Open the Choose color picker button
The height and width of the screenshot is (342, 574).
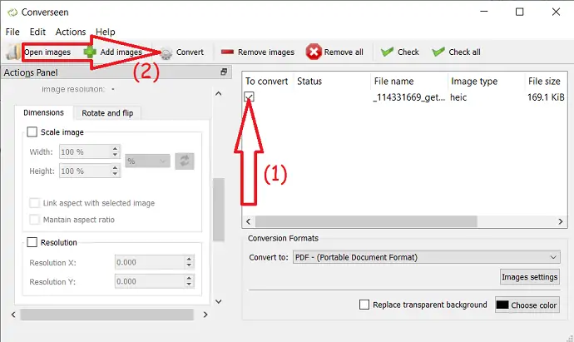[527, 305]
